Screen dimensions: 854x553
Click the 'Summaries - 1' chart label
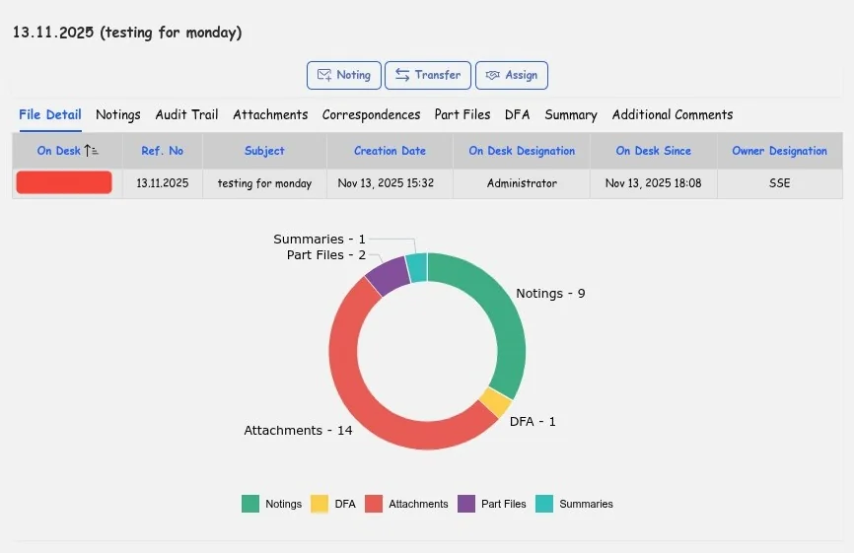pyautogui.click(x=320, y=239)
